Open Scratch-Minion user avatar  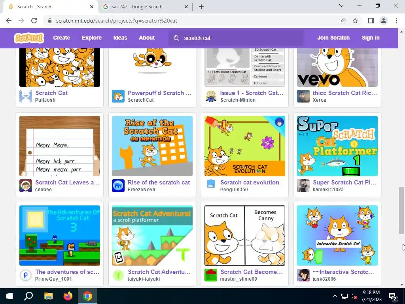tap(211, 96)
